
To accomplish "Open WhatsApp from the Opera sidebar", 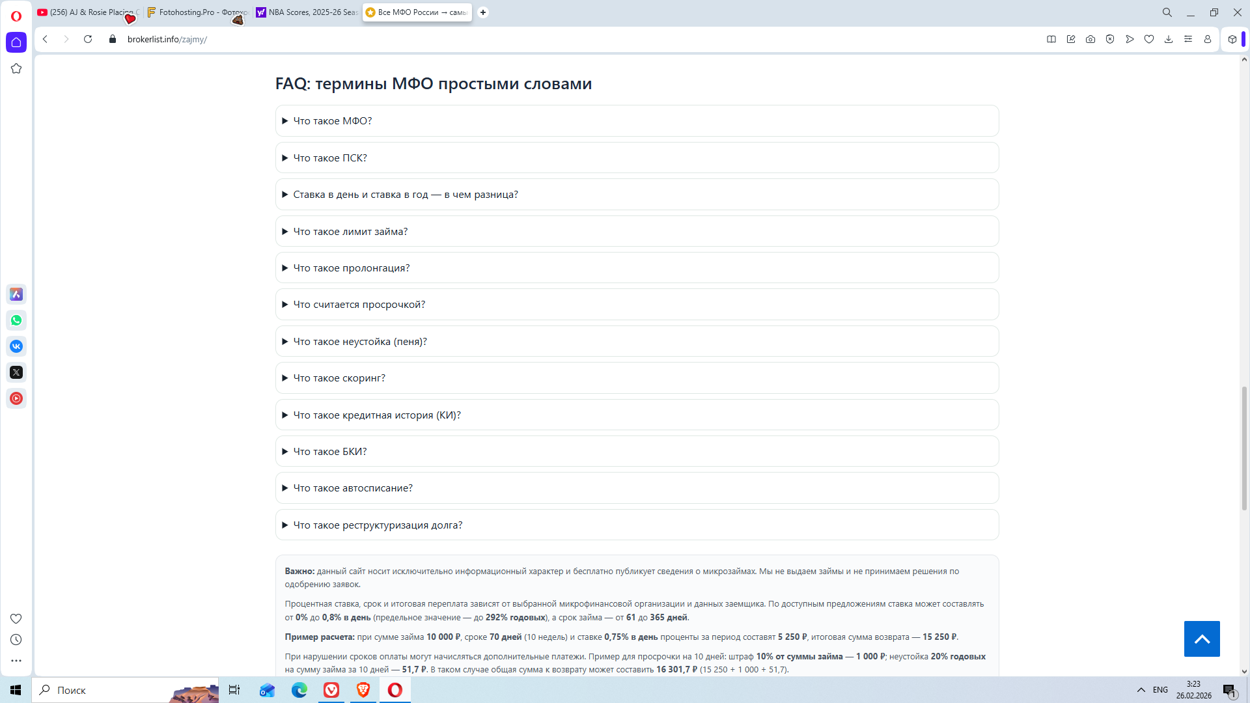I will (16, 320).
